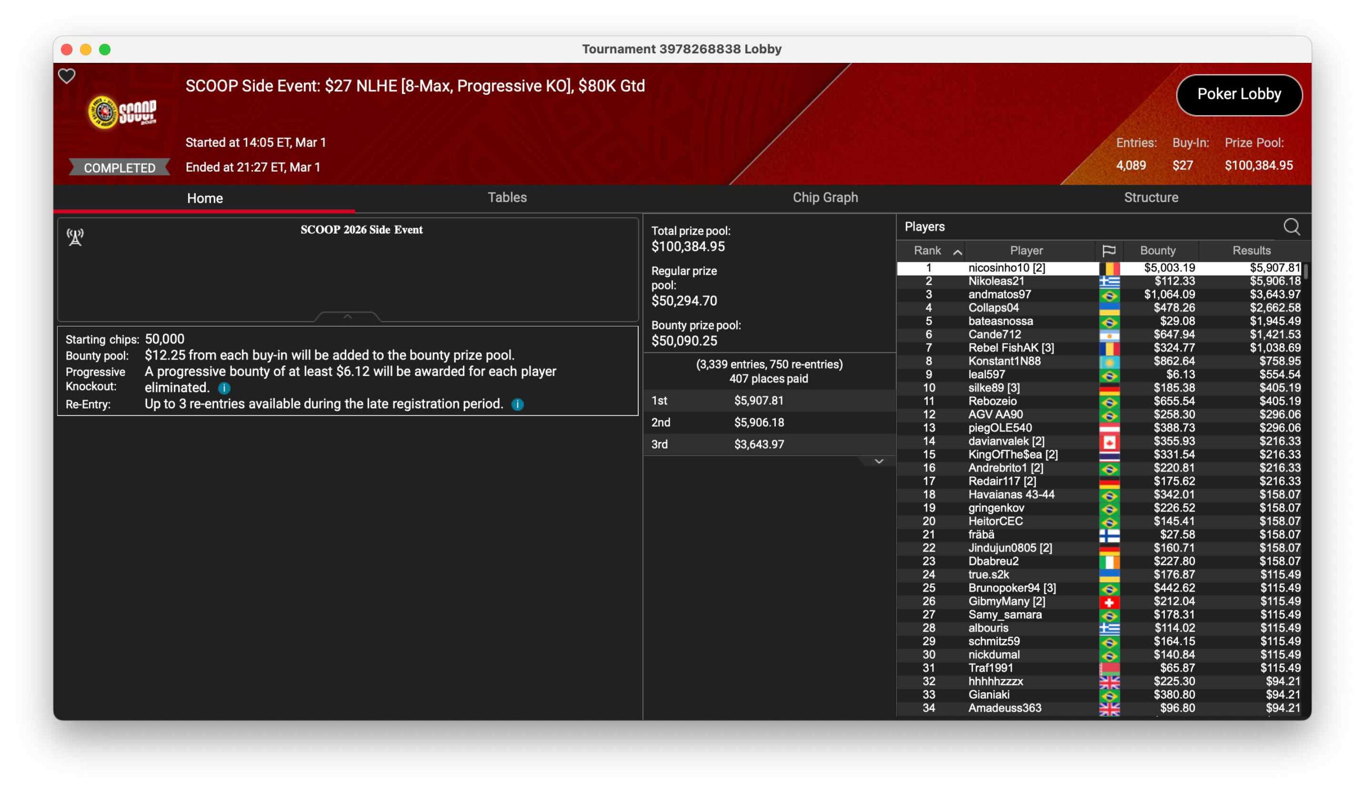Open the Structure tab
This screenshot has width=1365, height=791.
[1151, 197]
